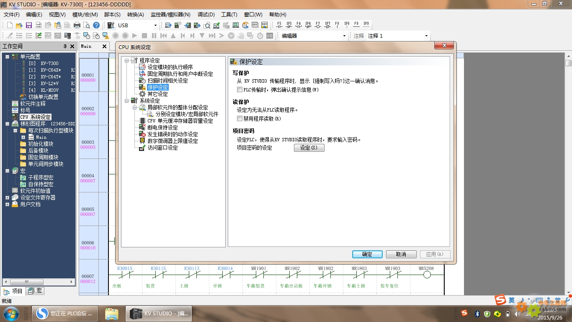Open the 注释 1 comment dropdown
Viewport: 572px width, 322px height.
[x=426, y=36]
